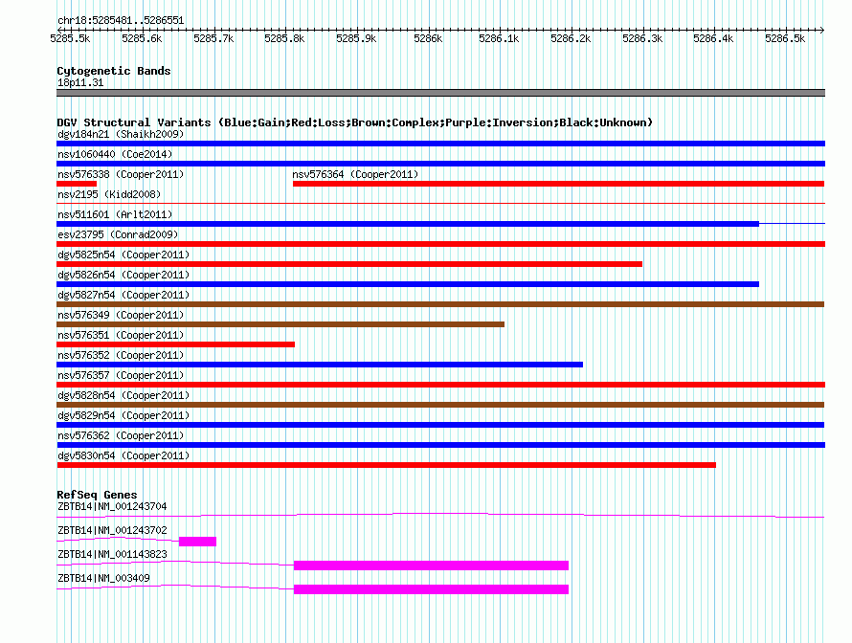Click the dgv5828n54 (Cooper2011) label
Viewport: 852px width, 643px height.
[123, 395]
